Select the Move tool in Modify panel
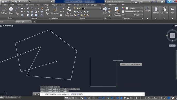Viewport: 177px width, 100px height. coord(28,8)
